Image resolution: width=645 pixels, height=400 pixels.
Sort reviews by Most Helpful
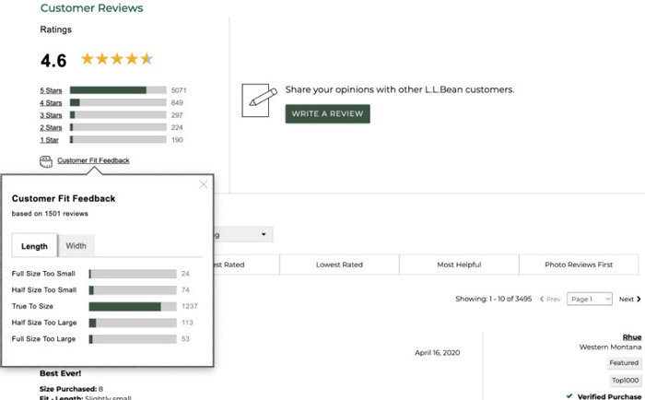[x=459, y=265]
